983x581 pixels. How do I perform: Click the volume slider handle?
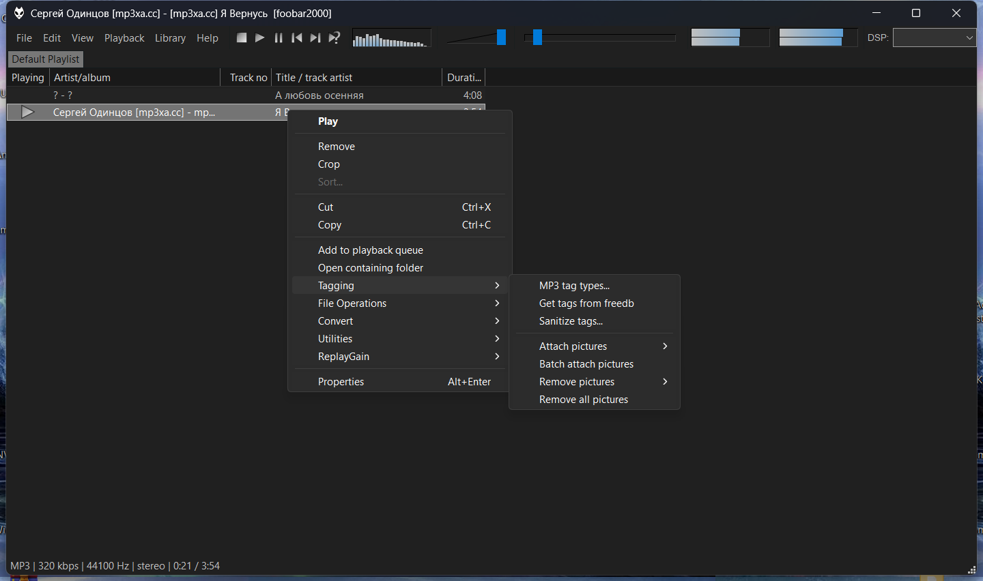(501, 38)
